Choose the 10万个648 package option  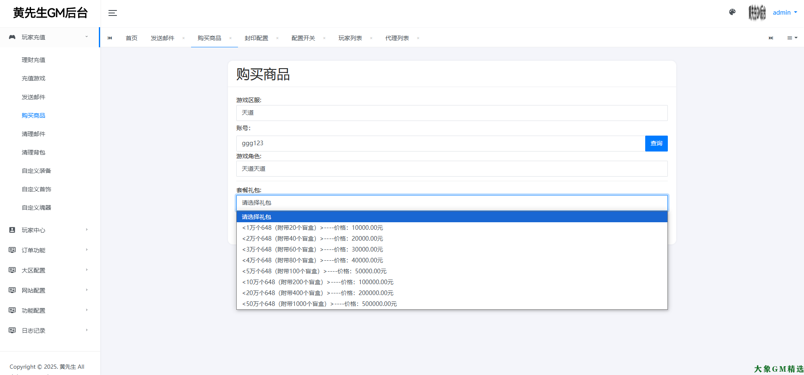[x=452, y=282]
